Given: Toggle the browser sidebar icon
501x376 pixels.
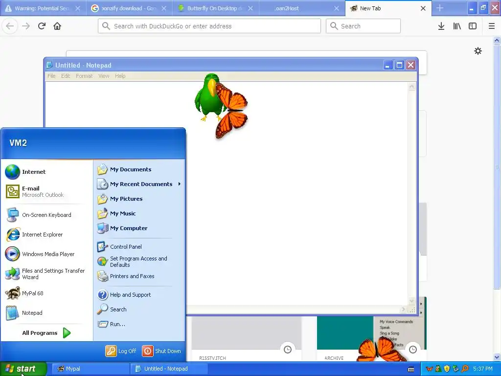Looking at the screenshot, I should coord(473,26).
